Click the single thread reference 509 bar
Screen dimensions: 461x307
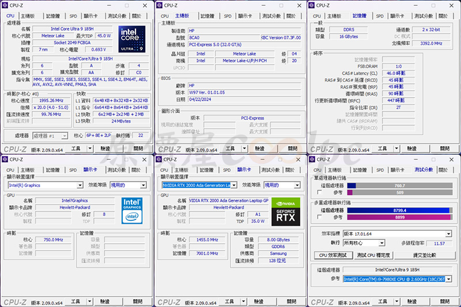[400, 193]
